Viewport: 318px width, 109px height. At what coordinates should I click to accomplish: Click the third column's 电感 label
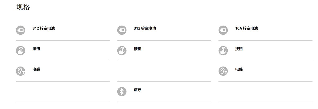pos(239,69)
